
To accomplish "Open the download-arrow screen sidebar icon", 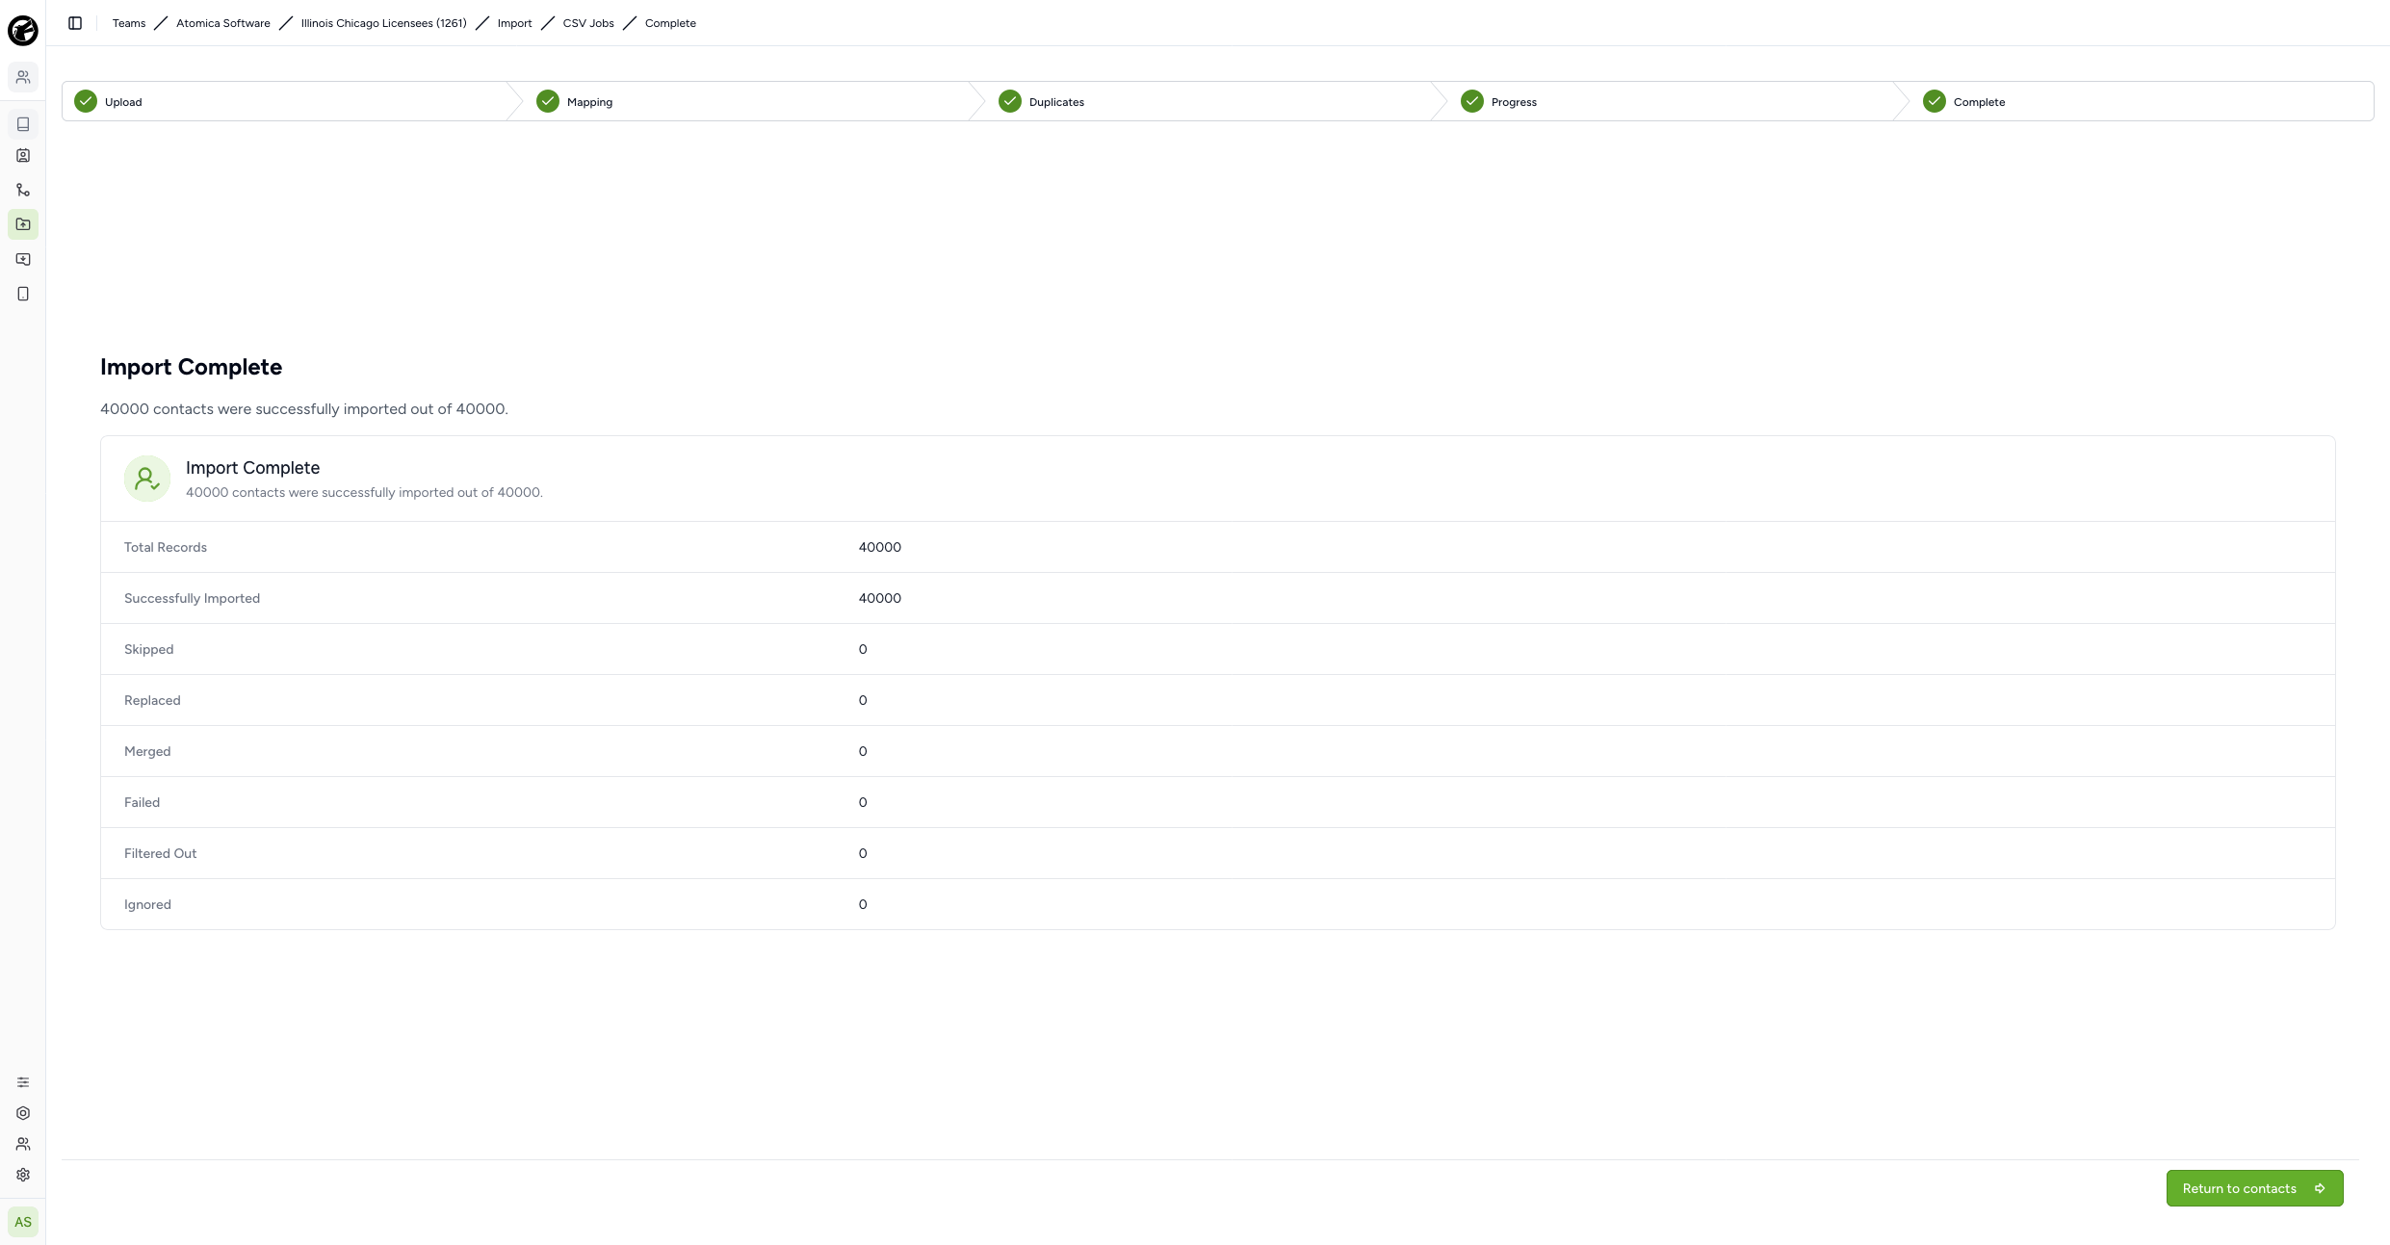I will coord(23,259).
